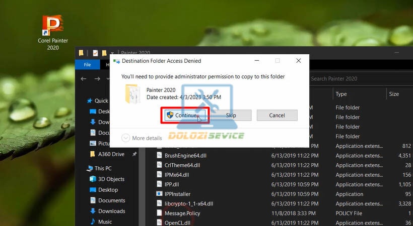Open recent locations dropdown arrow
The width and height of the screenshot is (413, 226).
point(108,78)
